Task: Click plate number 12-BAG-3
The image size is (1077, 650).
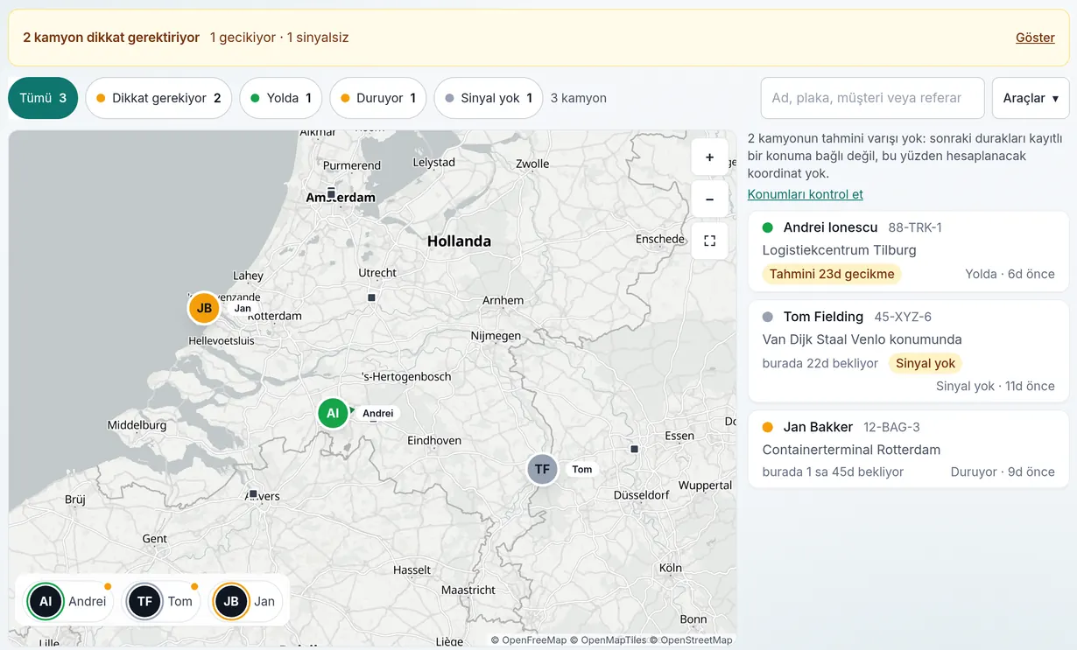Action: click(x=891, y=427)
